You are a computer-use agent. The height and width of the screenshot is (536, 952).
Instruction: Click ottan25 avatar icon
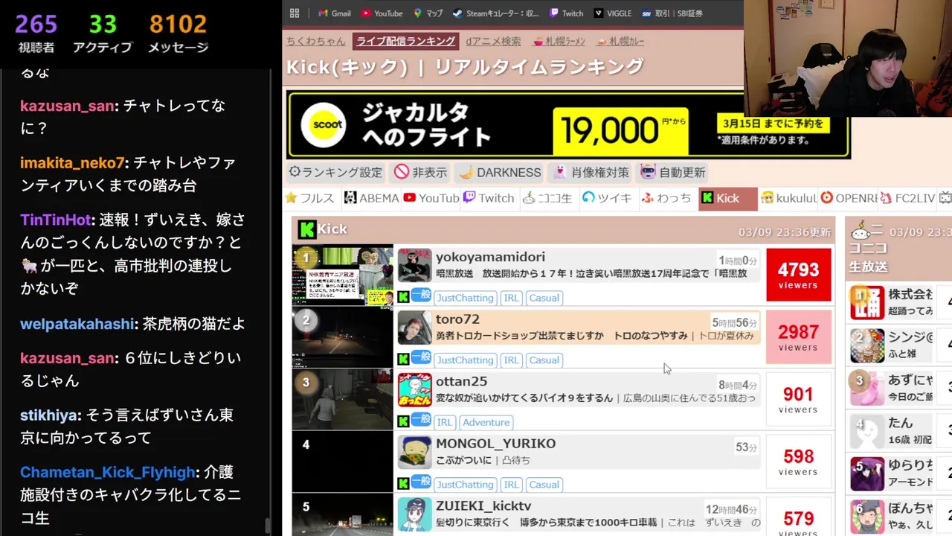[414, 389]
